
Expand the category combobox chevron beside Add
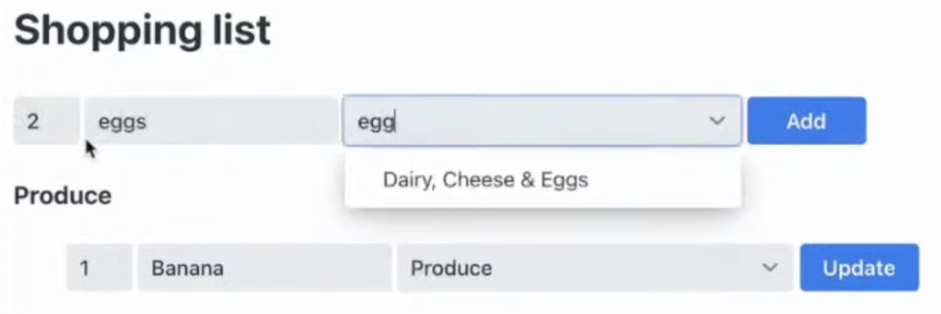click(x=717, y=121)
